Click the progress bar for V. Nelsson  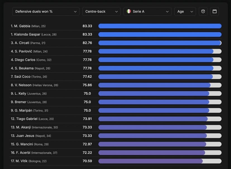click(160, 85)
